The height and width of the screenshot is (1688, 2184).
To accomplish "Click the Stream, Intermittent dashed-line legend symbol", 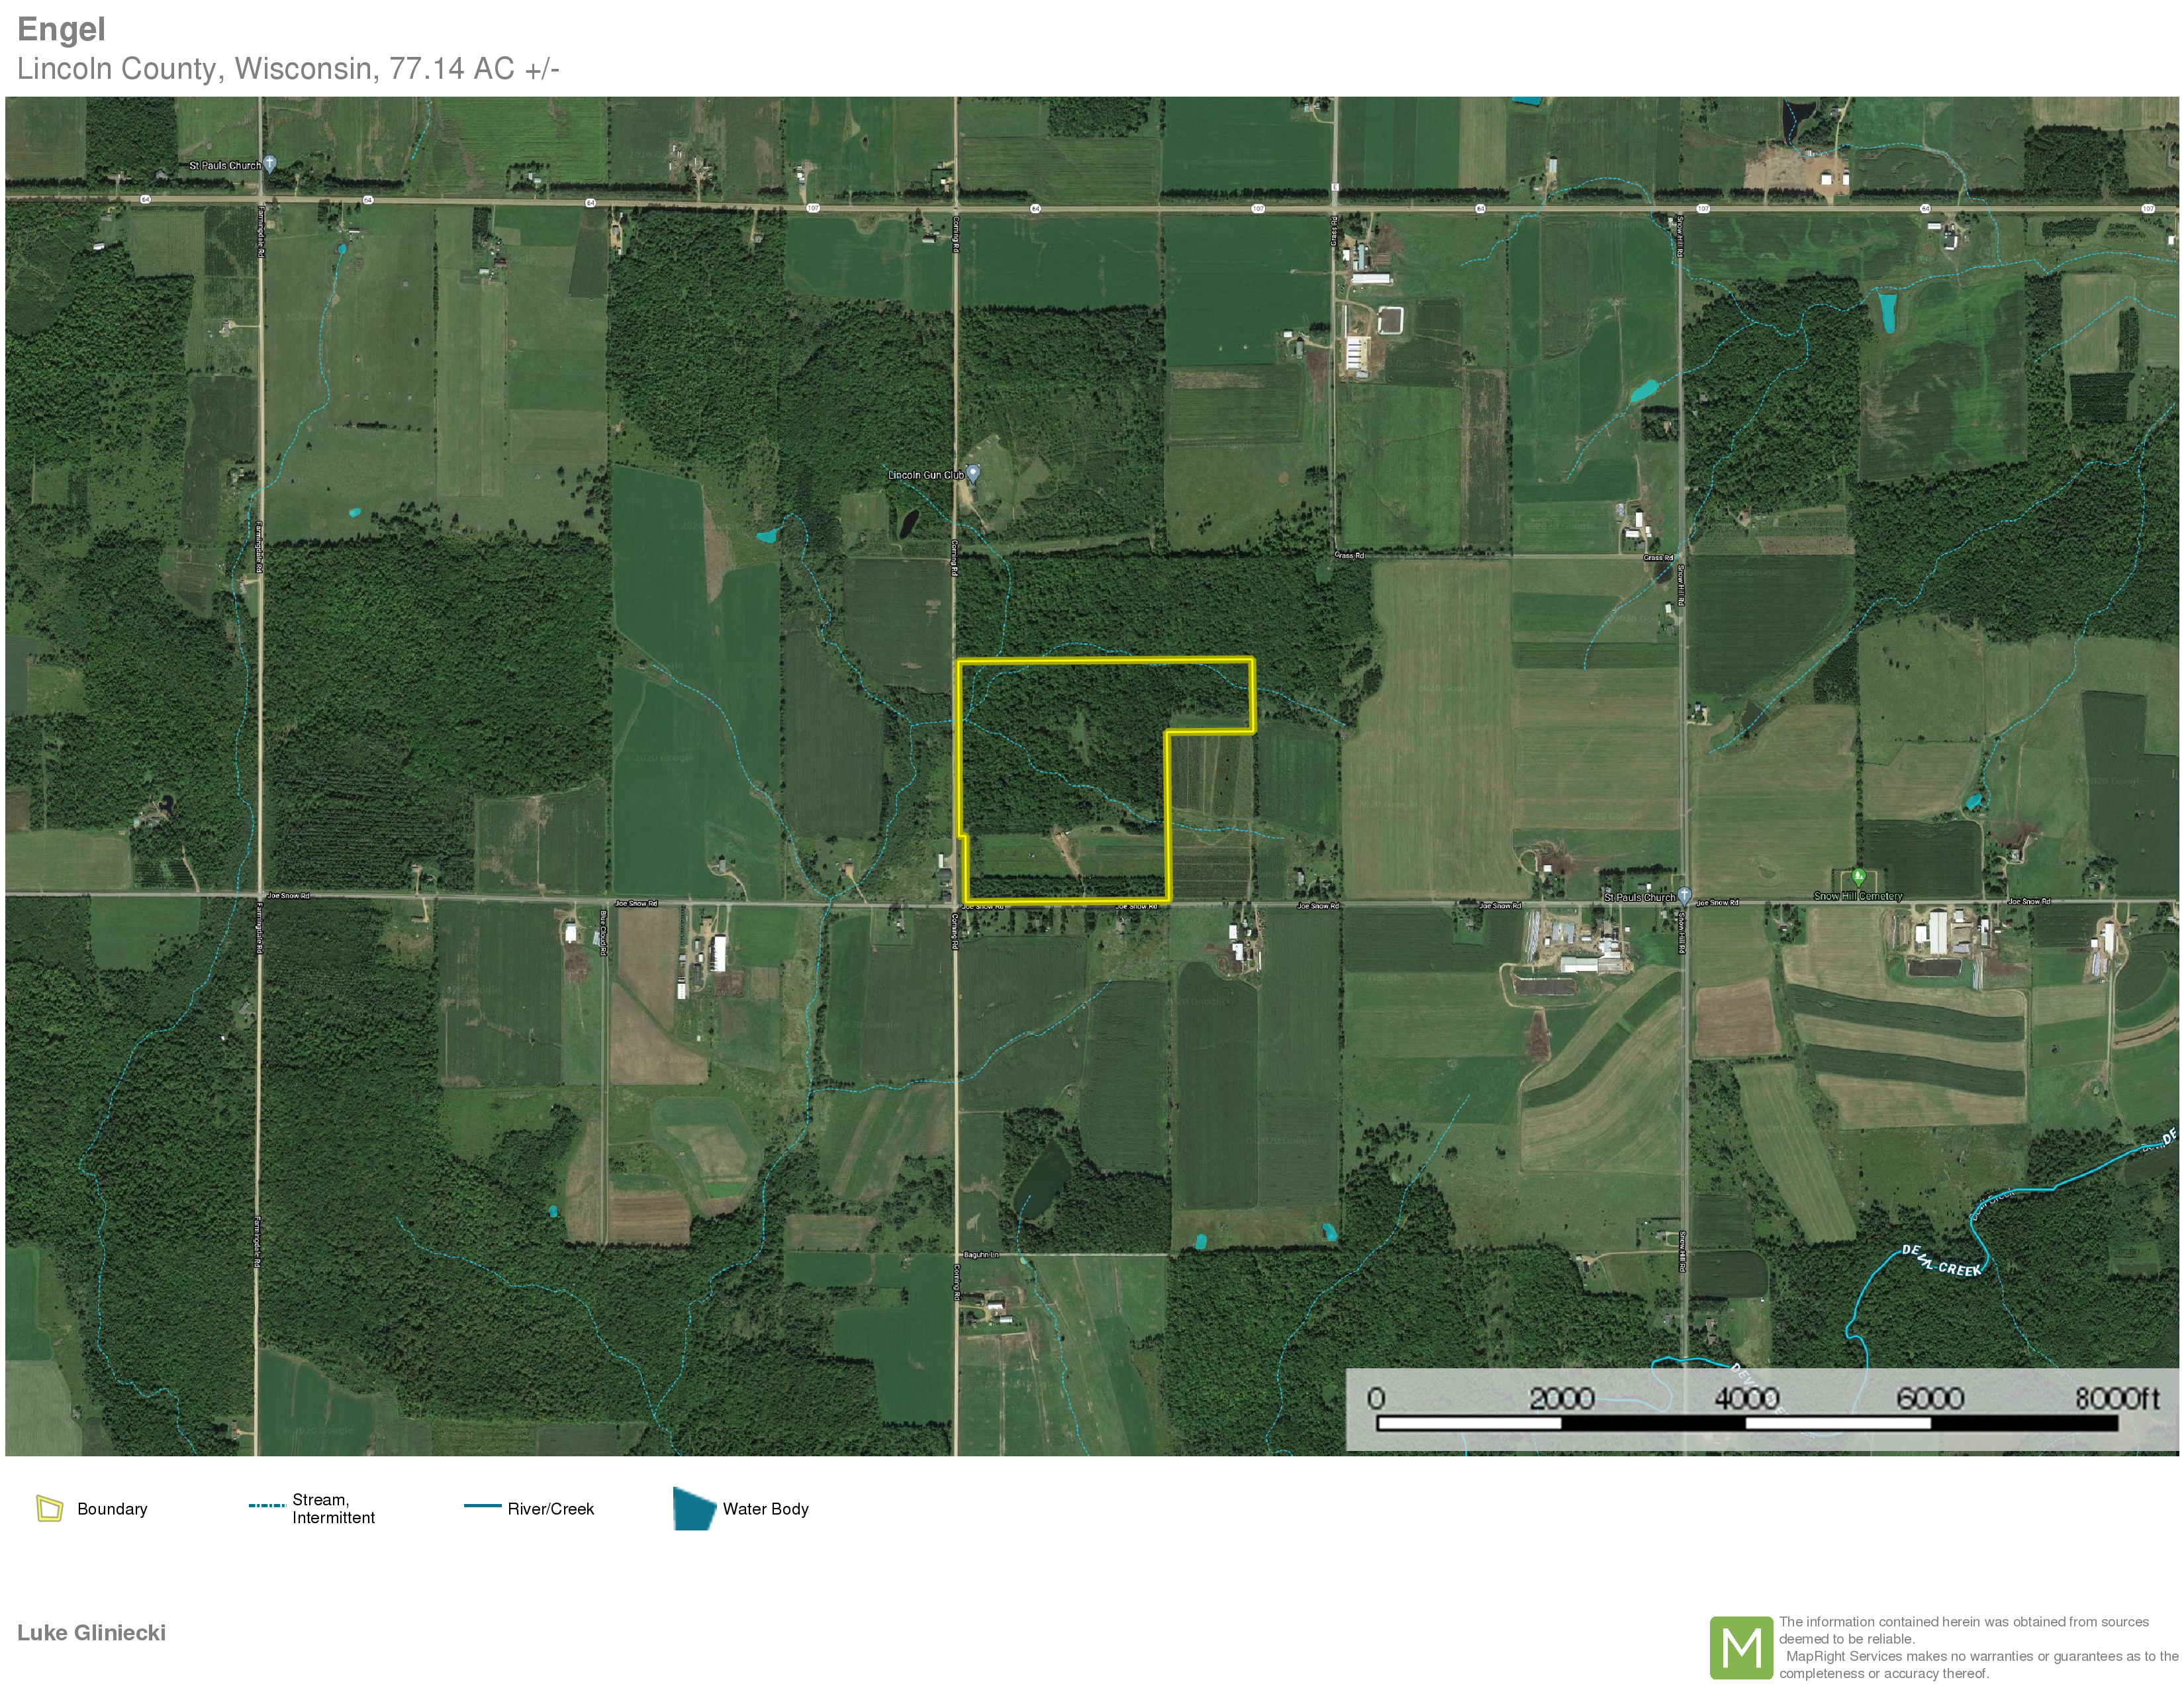I will (x=267, y=1505).
